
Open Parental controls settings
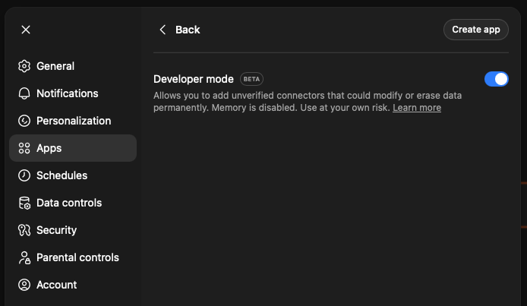(73, 257)
